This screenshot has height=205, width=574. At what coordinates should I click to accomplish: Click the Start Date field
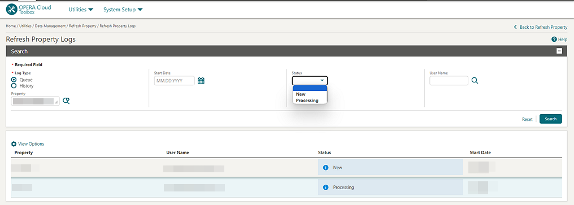175,81
